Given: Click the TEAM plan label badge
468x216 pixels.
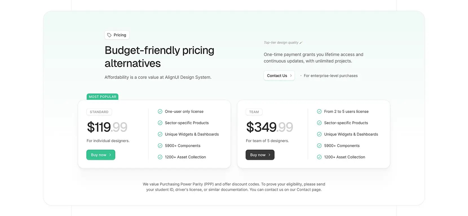Looking at the screenshot, I should point(254,112).
